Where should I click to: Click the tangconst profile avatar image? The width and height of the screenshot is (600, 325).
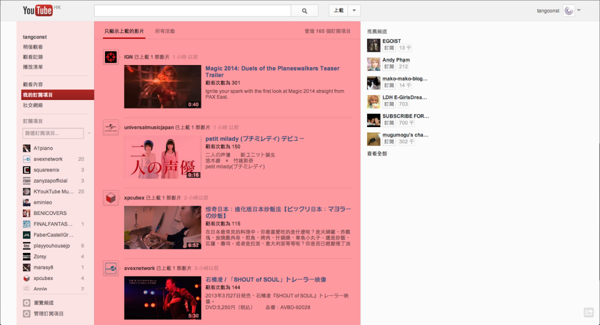568,10
